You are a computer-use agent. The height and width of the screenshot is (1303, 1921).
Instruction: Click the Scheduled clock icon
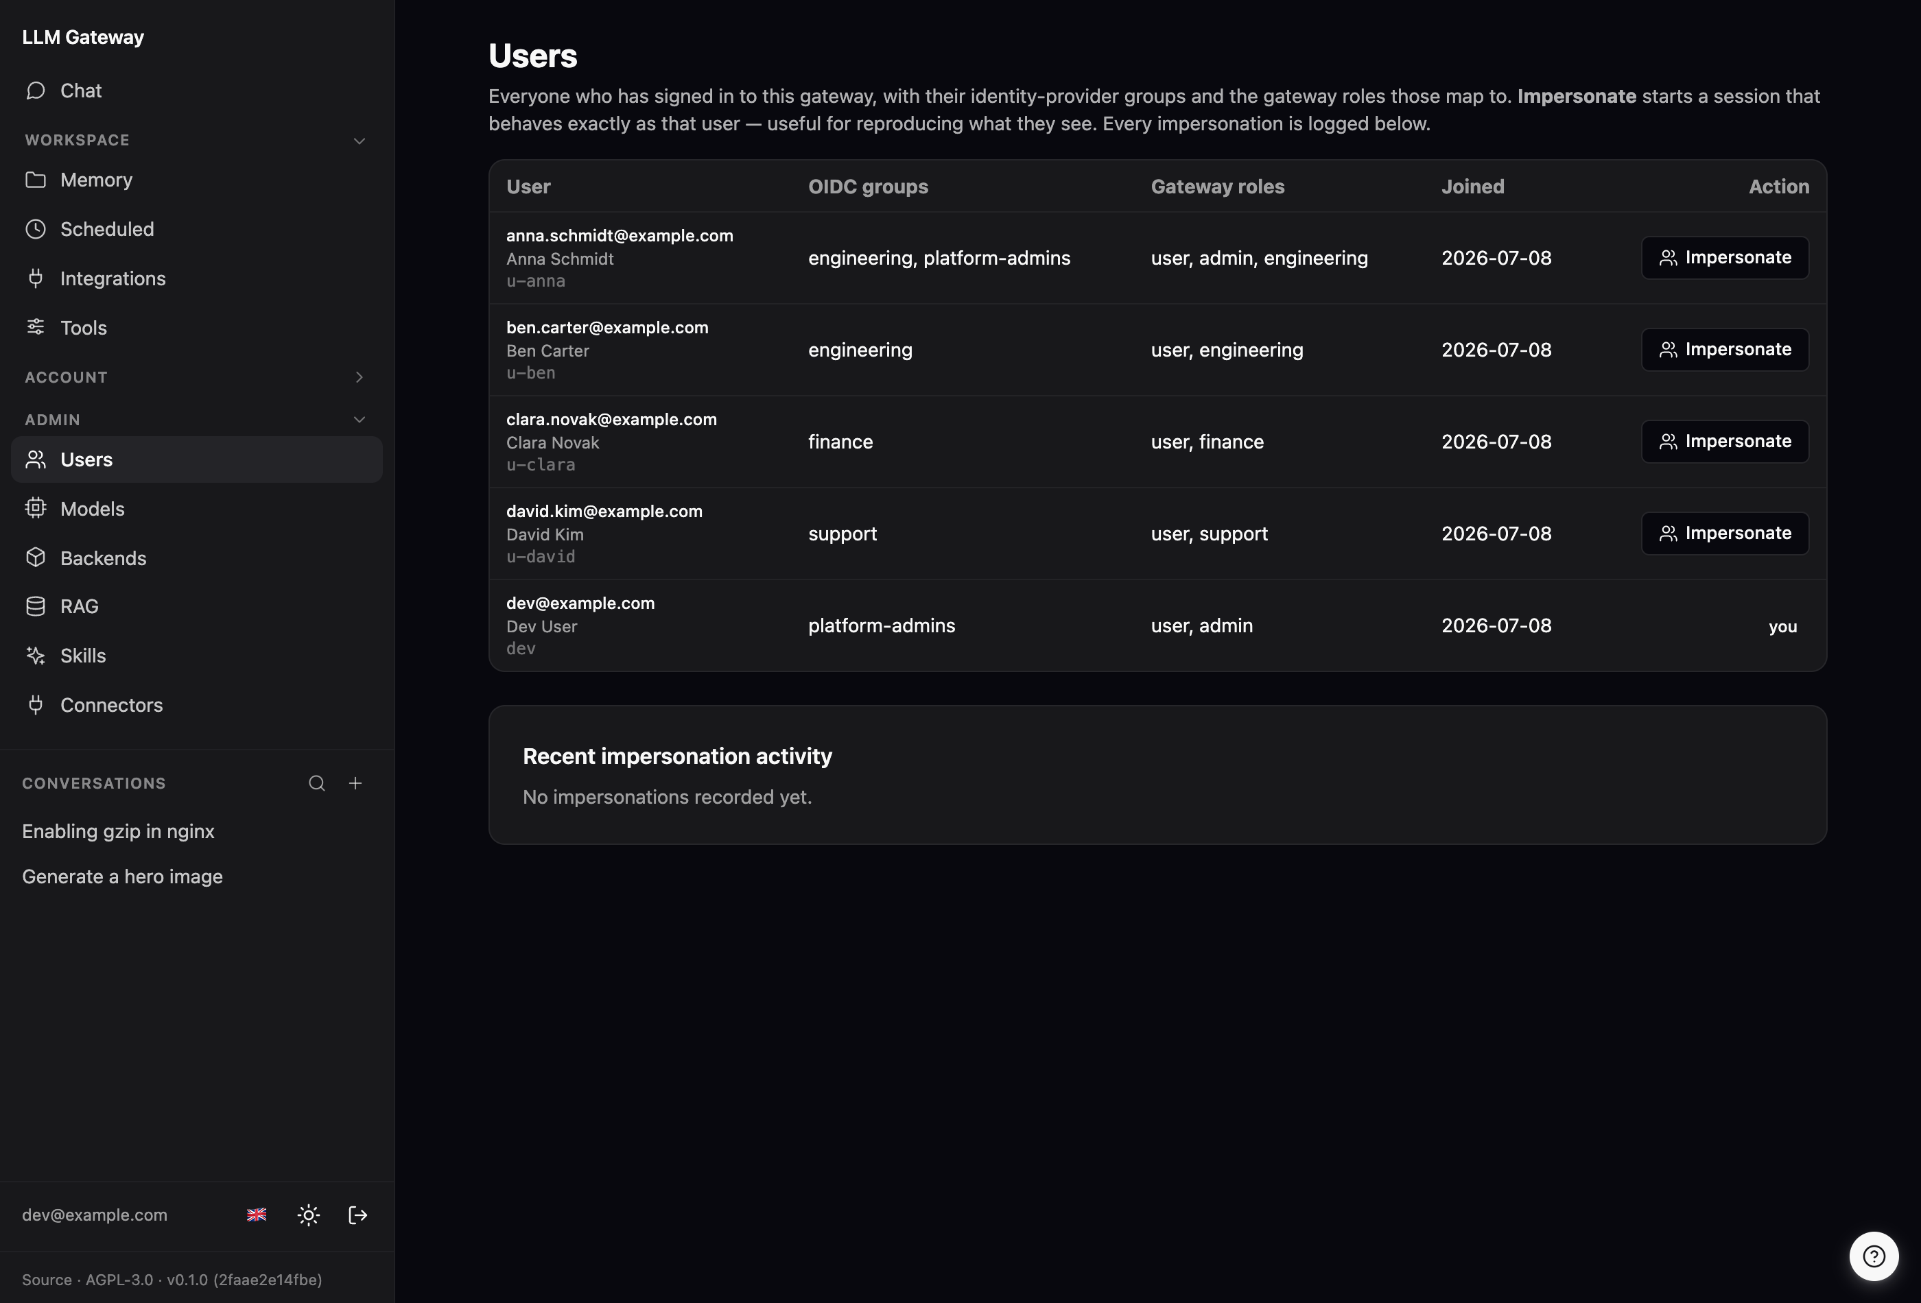click(36, 229)
